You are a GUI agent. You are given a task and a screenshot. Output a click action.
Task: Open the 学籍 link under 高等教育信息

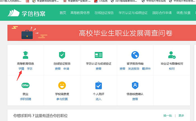(x=21, y=69)
